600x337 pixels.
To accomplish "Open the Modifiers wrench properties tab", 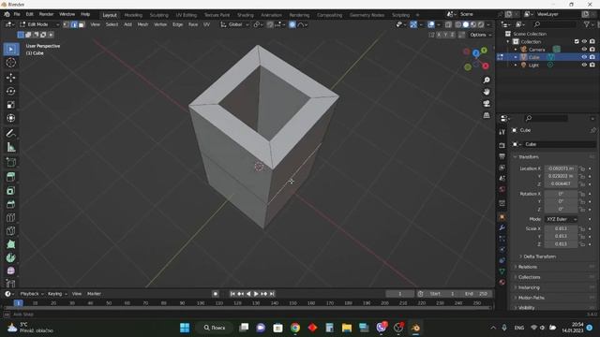I will (x=502, y=227).
